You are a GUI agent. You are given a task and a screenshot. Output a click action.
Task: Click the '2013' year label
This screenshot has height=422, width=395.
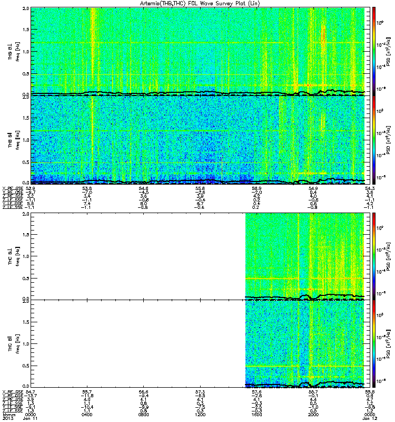click(x=8, y=418)
